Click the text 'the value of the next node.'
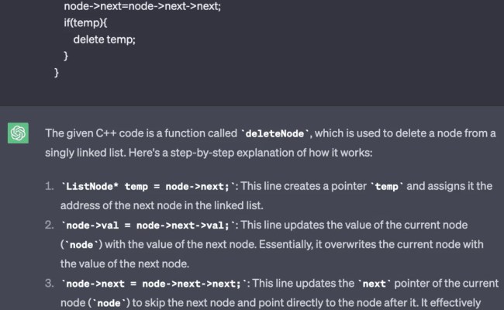Screen dimensions: 504x310 click(125, 263)
